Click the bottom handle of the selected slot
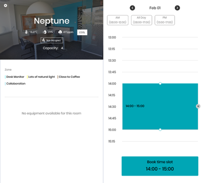This screenshot has width=206, height=183. 160,130
